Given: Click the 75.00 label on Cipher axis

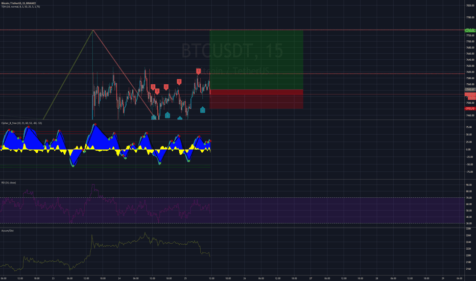Looking at the screenshot, I should click(x=469, y=127).
